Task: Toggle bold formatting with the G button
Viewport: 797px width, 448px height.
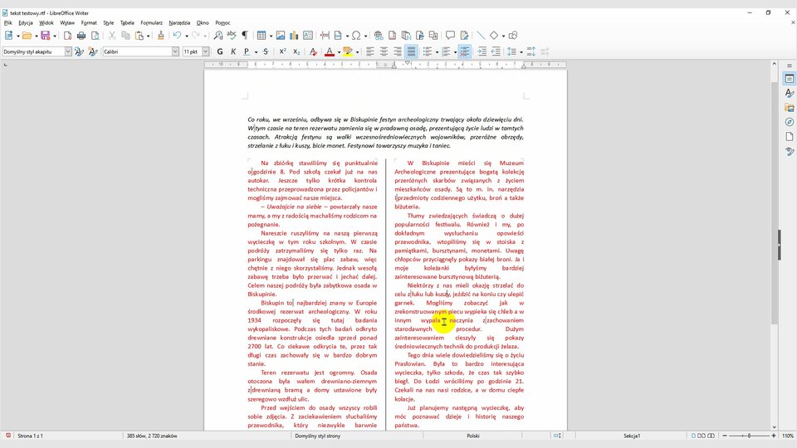Action: (x=220, y=51)
